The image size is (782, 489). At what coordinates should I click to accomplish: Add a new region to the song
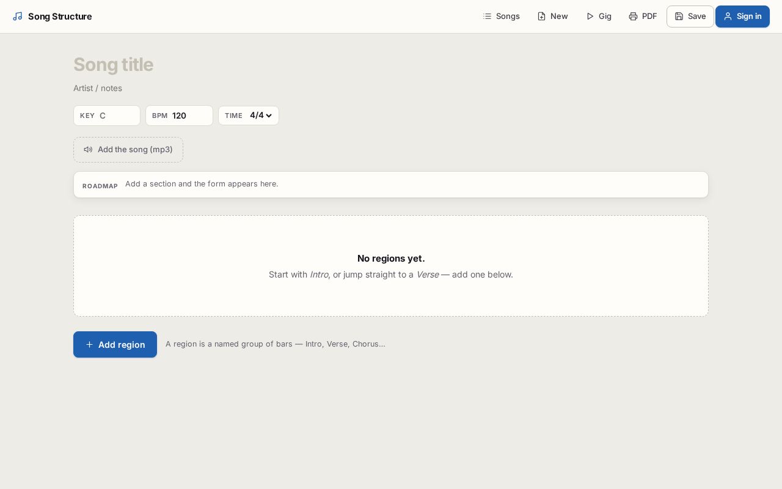(115, 345)
